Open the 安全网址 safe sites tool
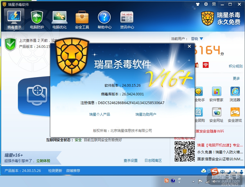The image size is (245, 187). 216,115
